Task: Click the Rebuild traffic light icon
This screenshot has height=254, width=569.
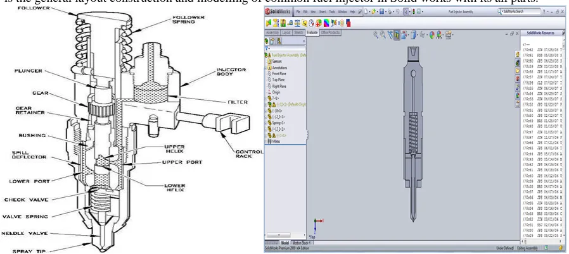Action: [414, 11]
